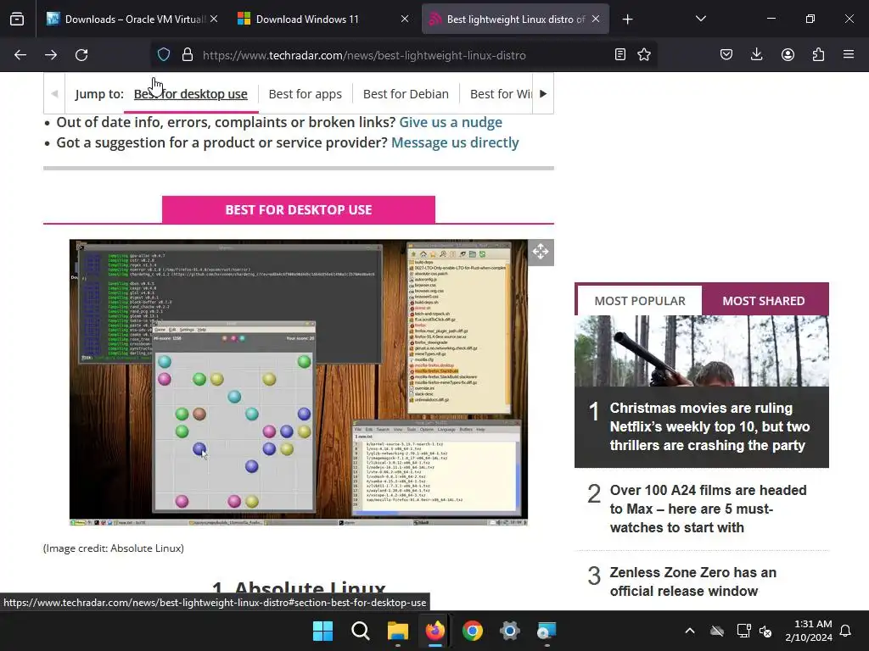The image size is (869, 651).
Task: Open Zenless Zone Zero release article
Action: tap(692, 581)
